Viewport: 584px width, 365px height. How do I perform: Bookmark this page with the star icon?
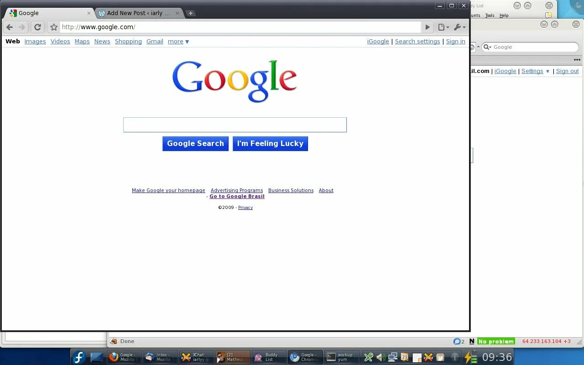(x=54, y=27)
